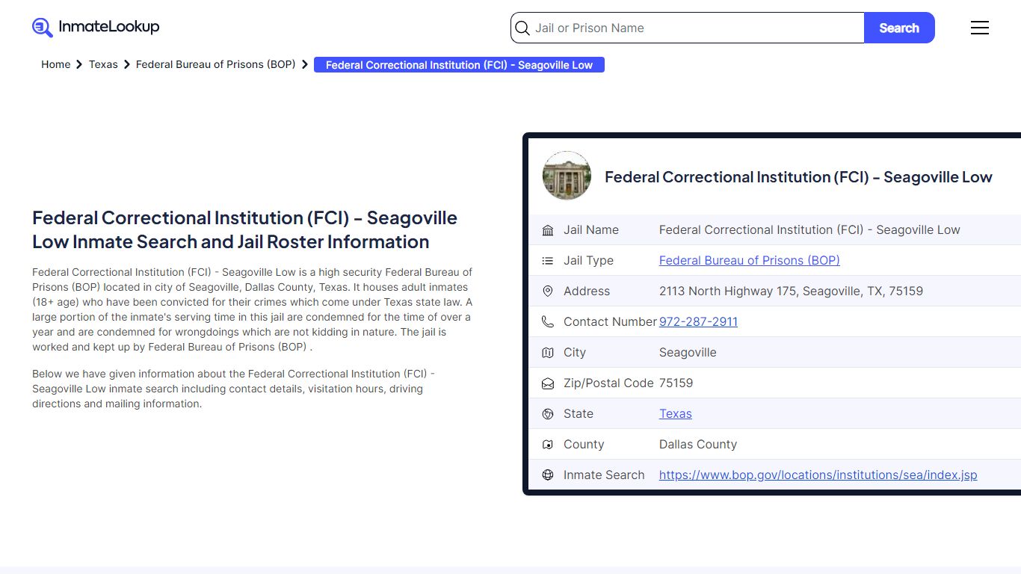Click the Jail Name label
This screenshot has height=574, width=1021.
tap(591, 229)
